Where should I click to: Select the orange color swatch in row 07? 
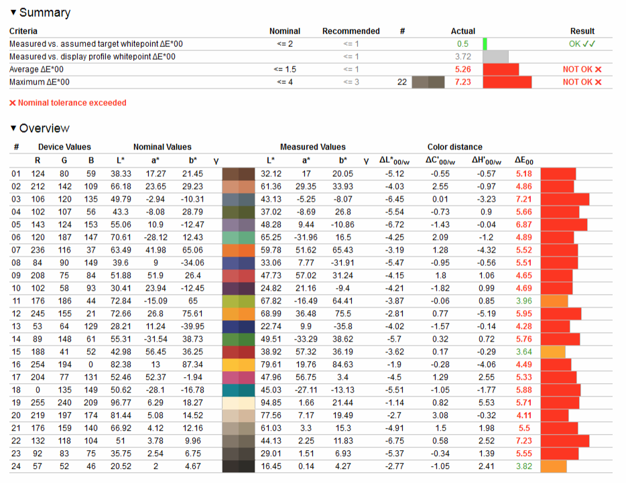pyautogui.click(x=239, y=251)
